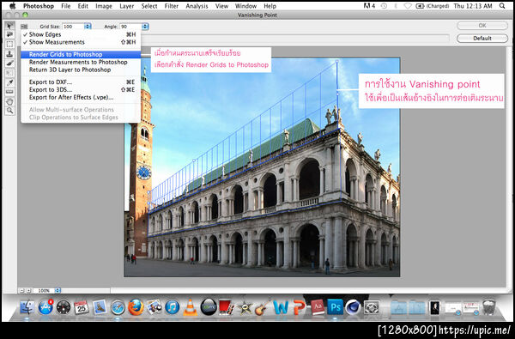Select the Create Plane tool

[9, 34]
